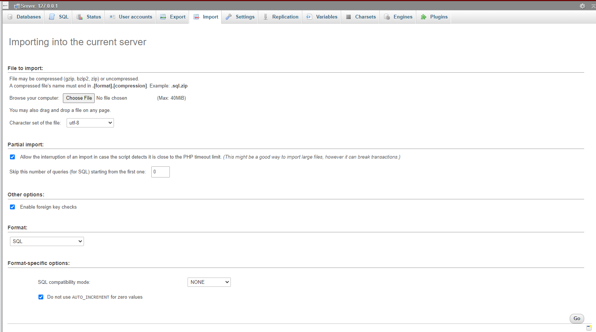This screenshot has height=332, width=596.
Task: Switch to the Replication tab
Action: [280, 17]
